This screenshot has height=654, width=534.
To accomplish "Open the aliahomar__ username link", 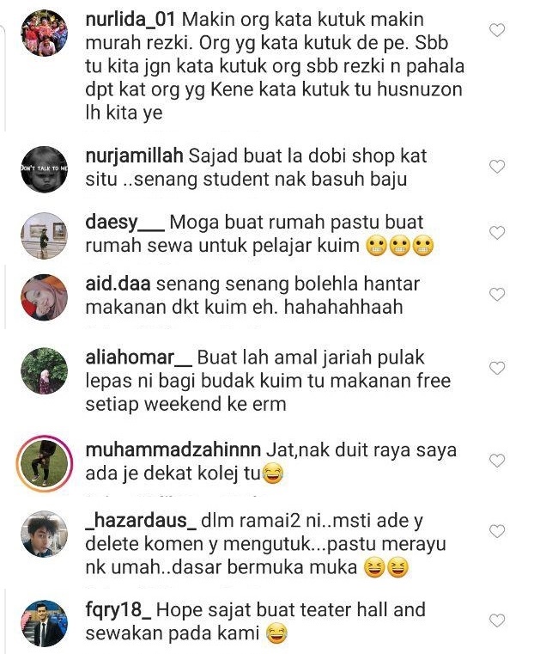I will (139, 358).
